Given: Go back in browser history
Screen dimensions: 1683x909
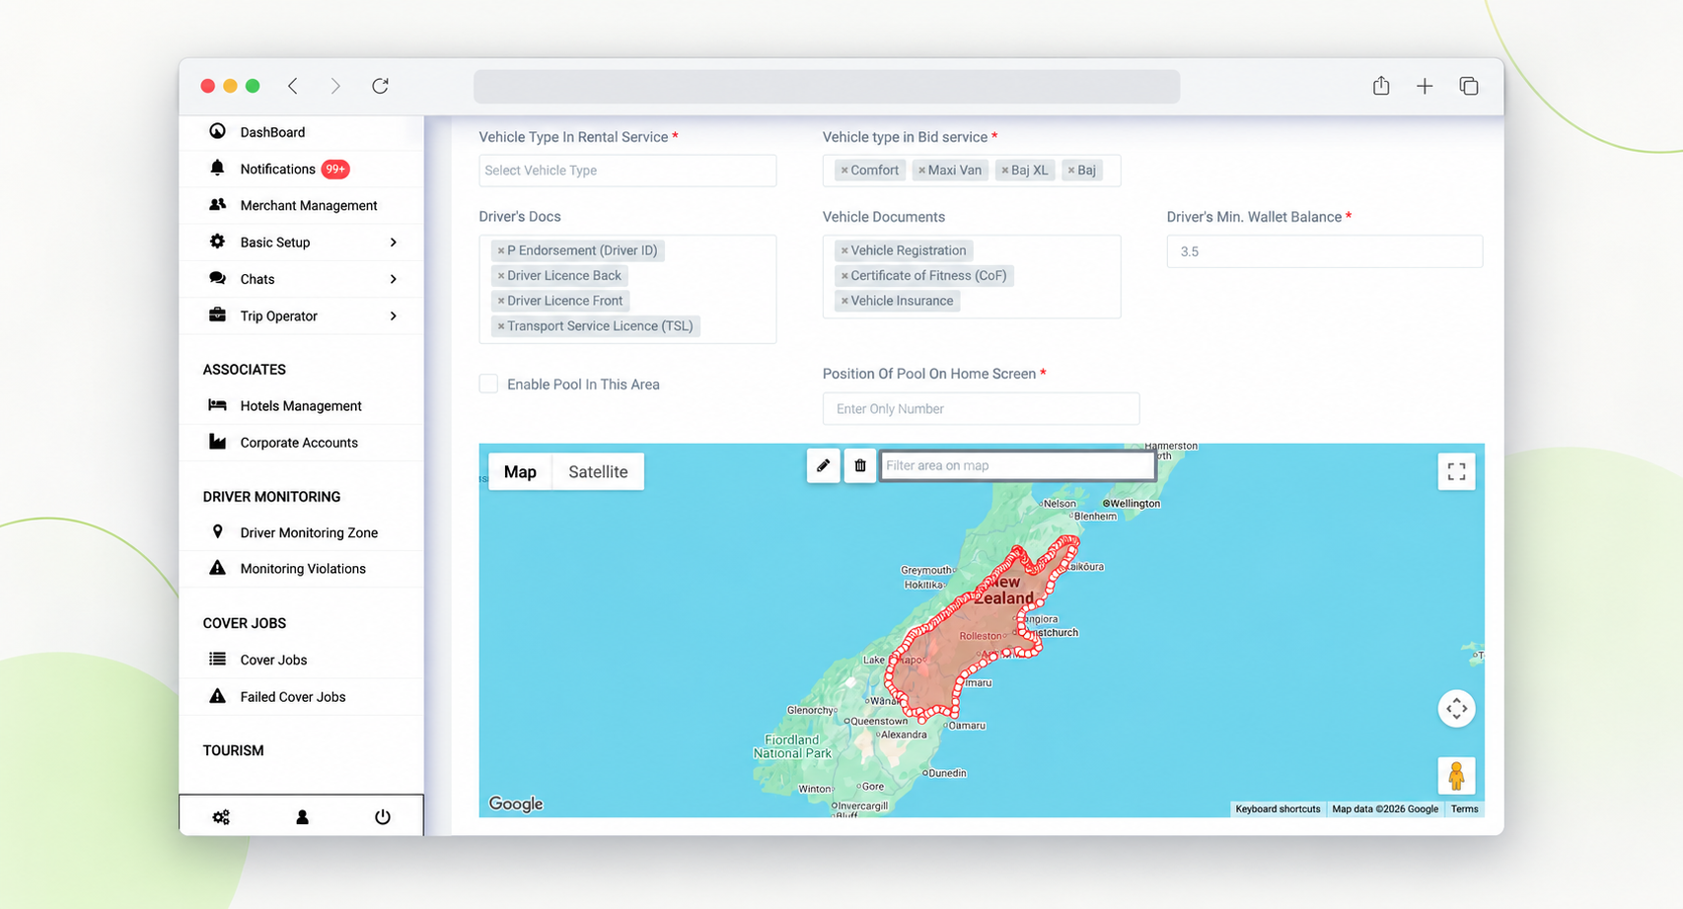Looking at the screenshot, I should [293, 86].
